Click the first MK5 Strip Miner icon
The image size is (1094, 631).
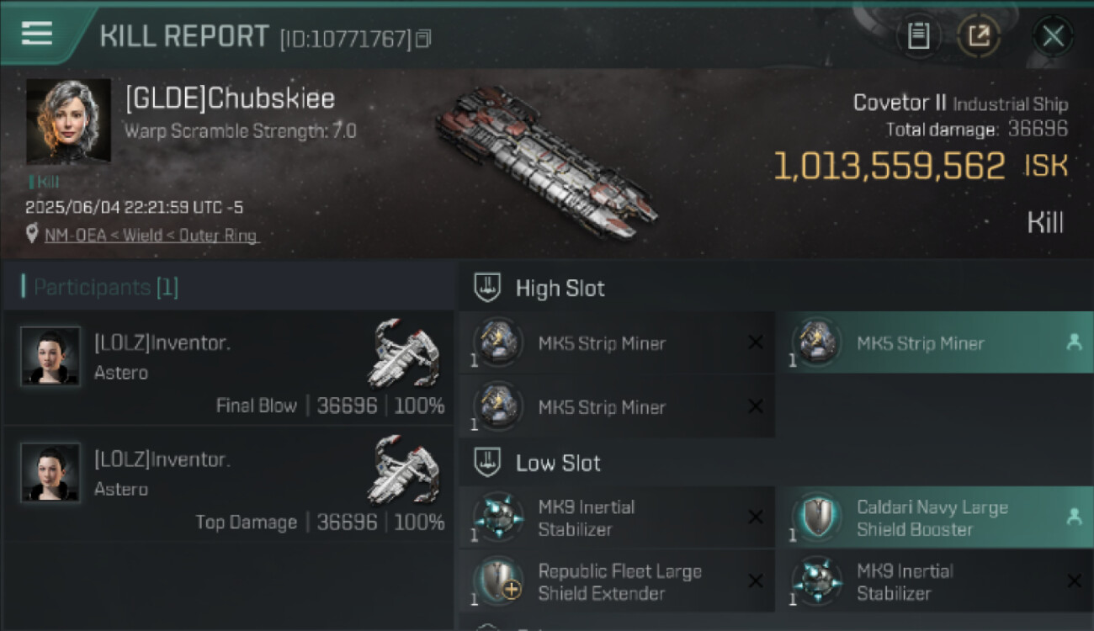coord(498,342)
